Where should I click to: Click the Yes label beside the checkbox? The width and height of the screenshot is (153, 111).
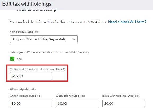click(x=19, y=59)
